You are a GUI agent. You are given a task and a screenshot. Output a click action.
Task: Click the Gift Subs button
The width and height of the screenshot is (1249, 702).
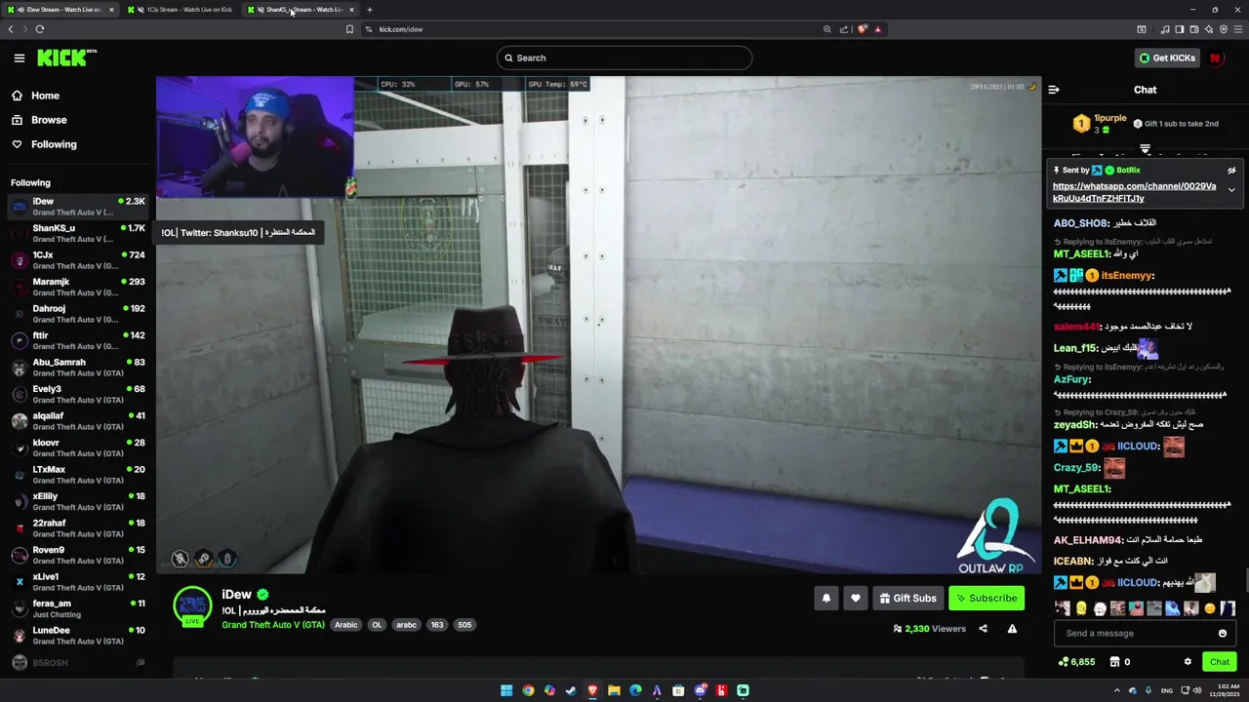[907, 598]
